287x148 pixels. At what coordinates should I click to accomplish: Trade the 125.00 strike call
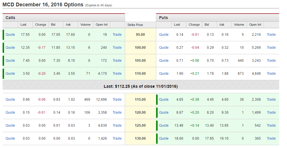pos(117,126)
